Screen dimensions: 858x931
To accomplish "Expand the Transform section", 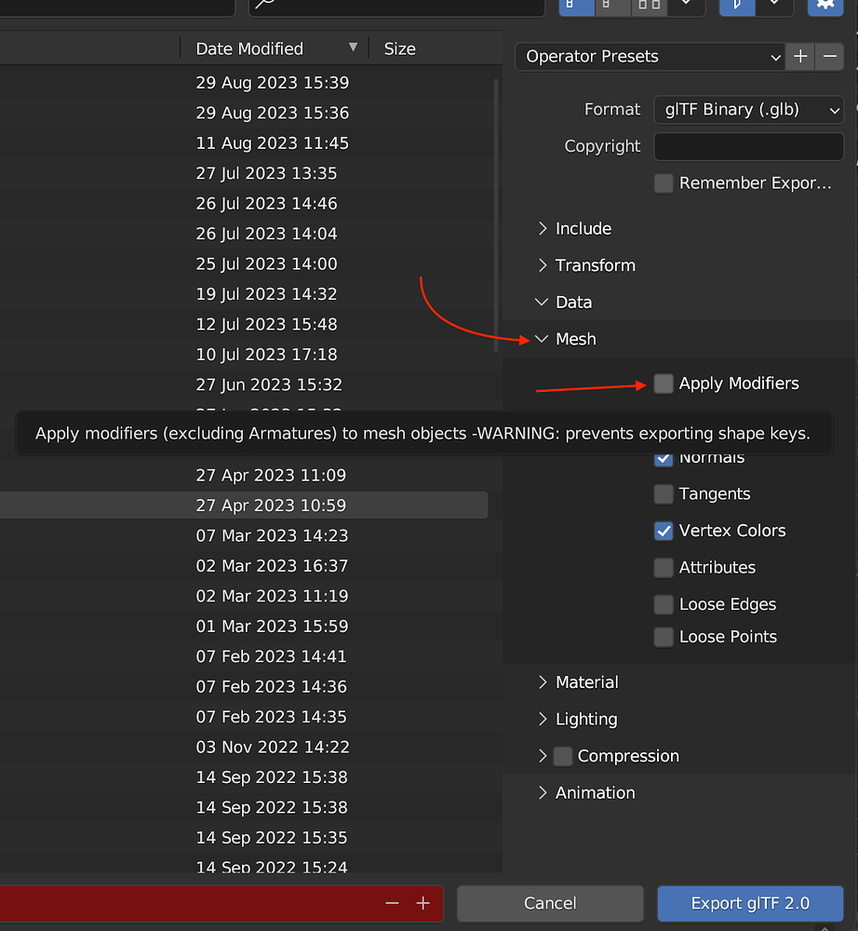I will tap(586, 265).
